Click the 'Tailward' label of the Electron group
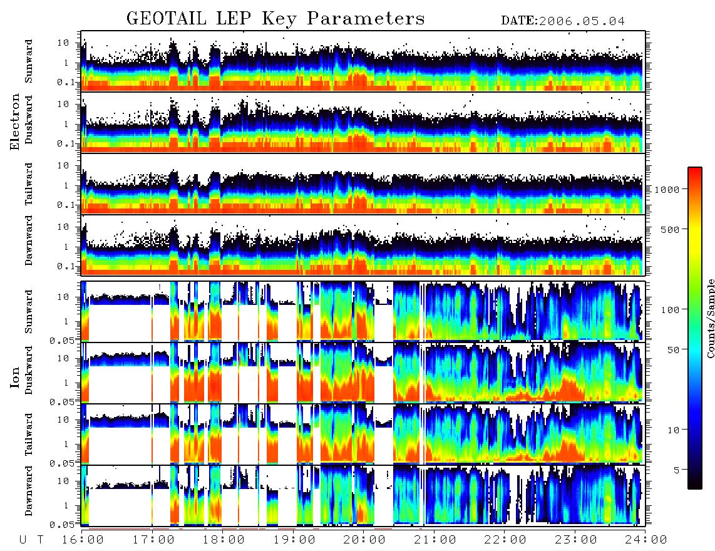 [x=29, y=184]
